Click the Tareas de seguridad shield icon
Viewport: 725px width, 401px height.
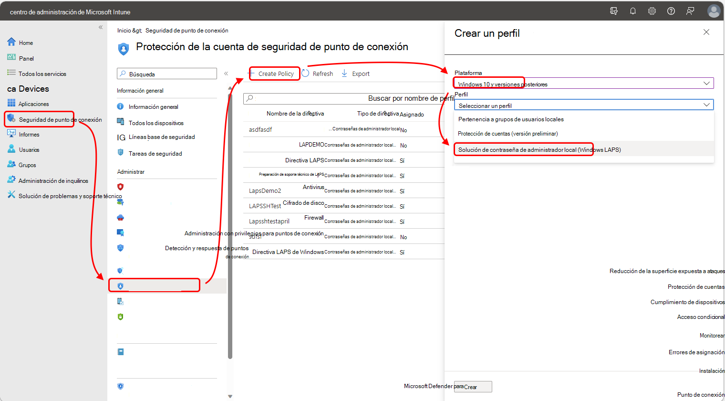(x=121, y=152)
